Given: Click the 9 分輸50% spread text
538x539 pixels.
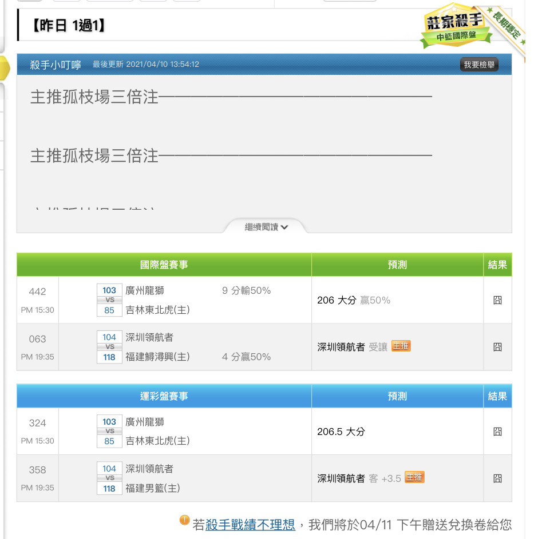Looking at the screenshot, I should (246, 290).
